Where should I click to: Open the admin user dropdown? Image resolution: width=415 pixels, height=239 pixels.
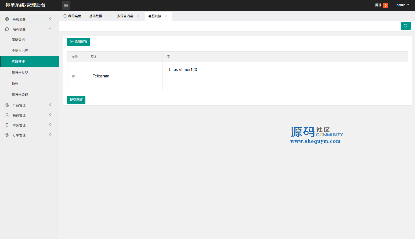403,5
